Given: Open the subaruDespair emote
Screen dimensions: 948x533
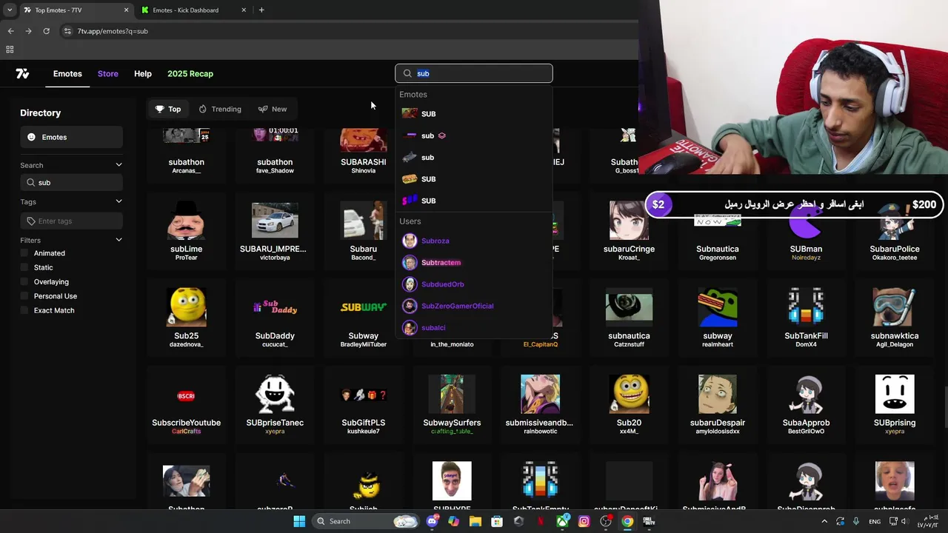Looking at the screenshot, I should 718,403.
